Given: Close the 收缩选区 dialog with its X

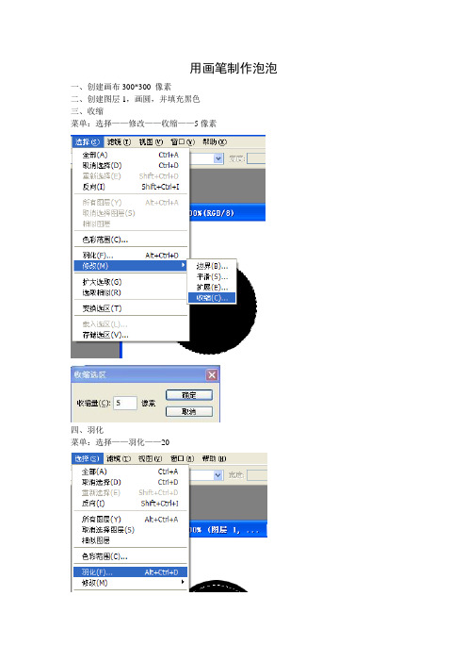Looking at the screenshot, I should pos(212,375).
